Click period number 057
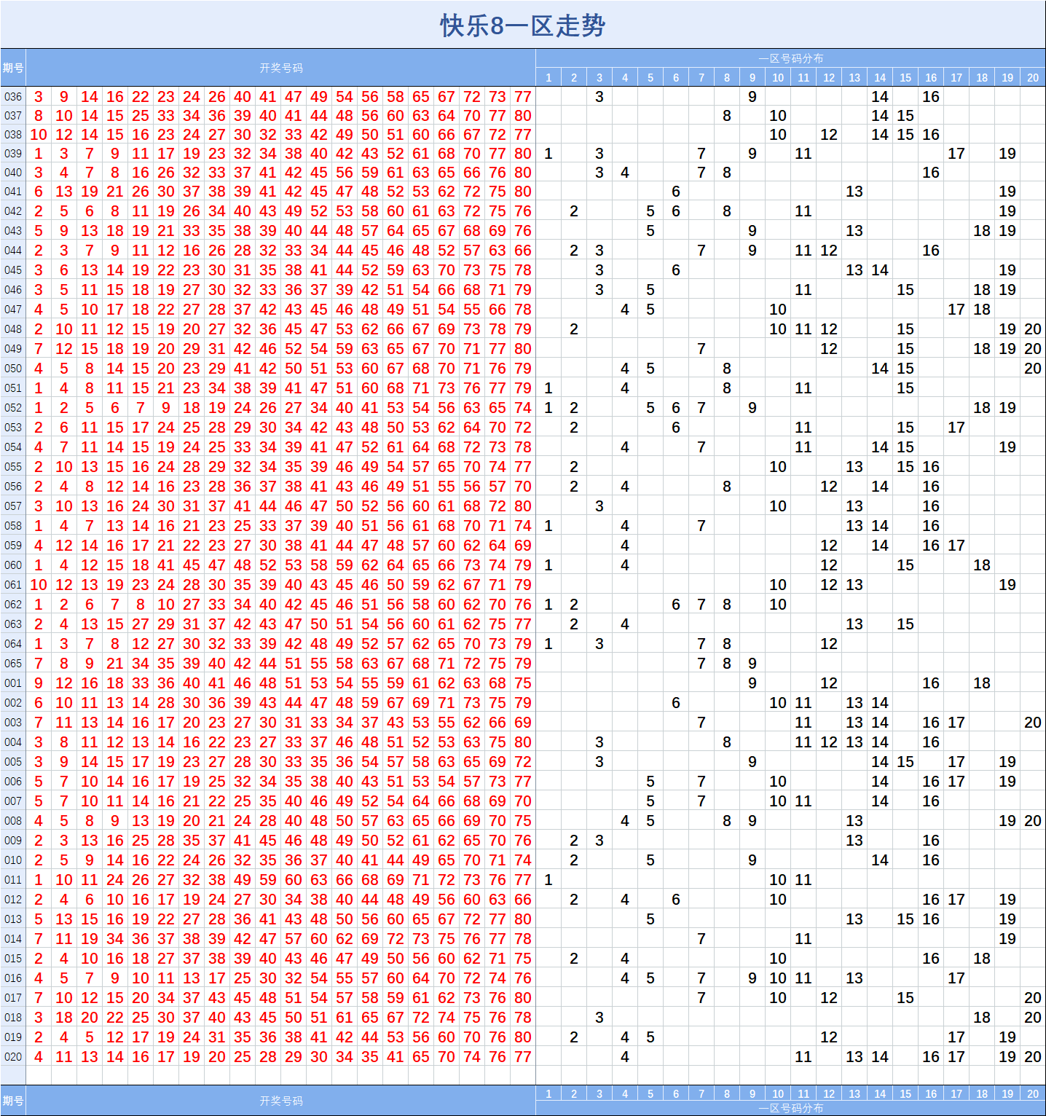The image size is (1046, 1116). [x=13, y=506]
